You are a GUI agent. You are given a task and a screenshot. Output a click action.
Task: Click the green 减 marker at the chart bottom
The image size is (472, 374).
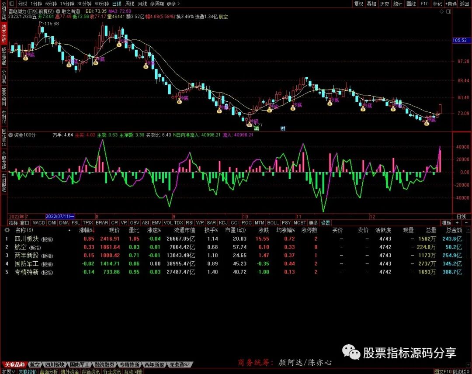256,128
